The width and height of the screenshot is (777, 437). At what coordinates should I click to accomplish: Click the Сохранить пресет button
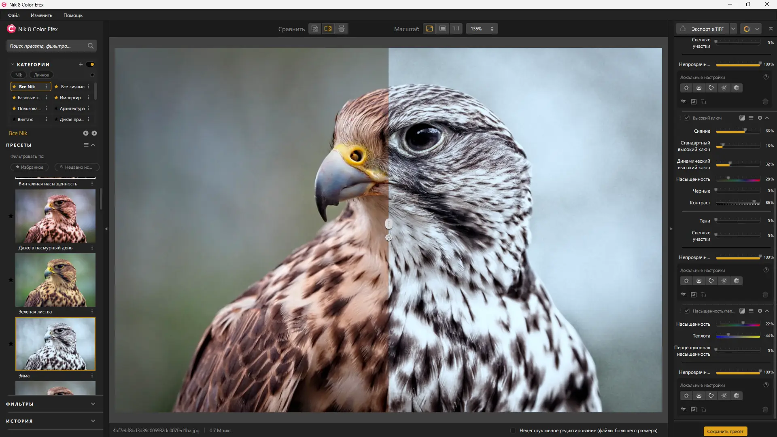click(725, 431)
